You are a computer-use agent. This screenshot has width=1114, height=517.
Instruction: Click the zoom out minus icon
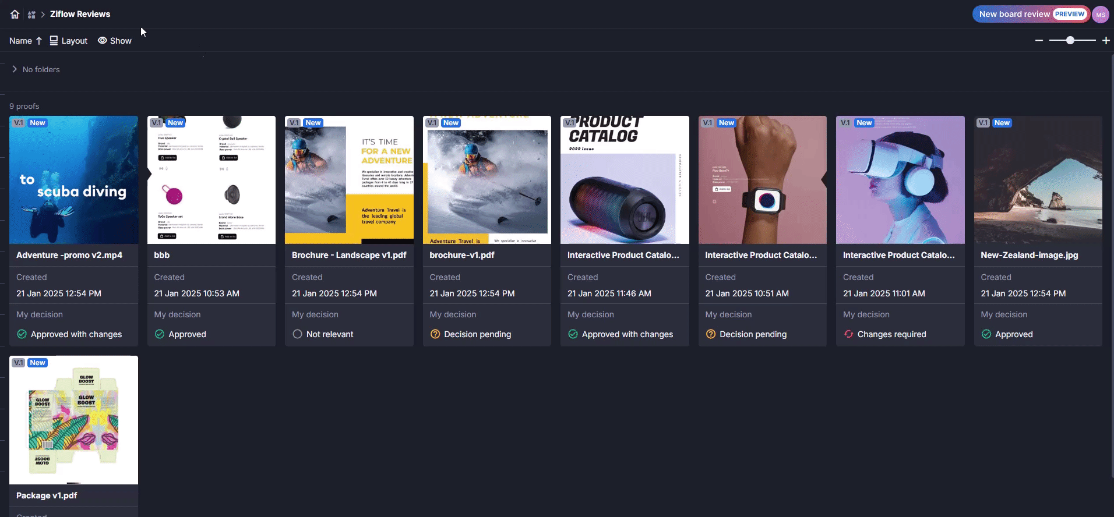point(1039,41)
